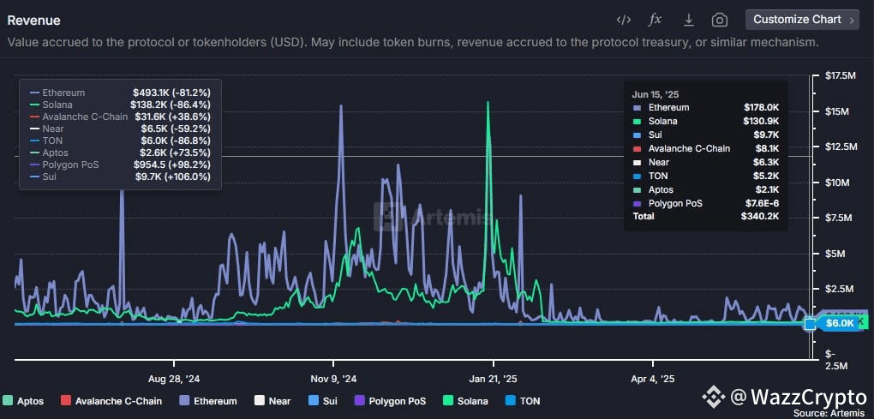Click the Jun 15, '25 tooltip date
The image size is (874, 419).
pyautogui.click(x=655, y=94)
